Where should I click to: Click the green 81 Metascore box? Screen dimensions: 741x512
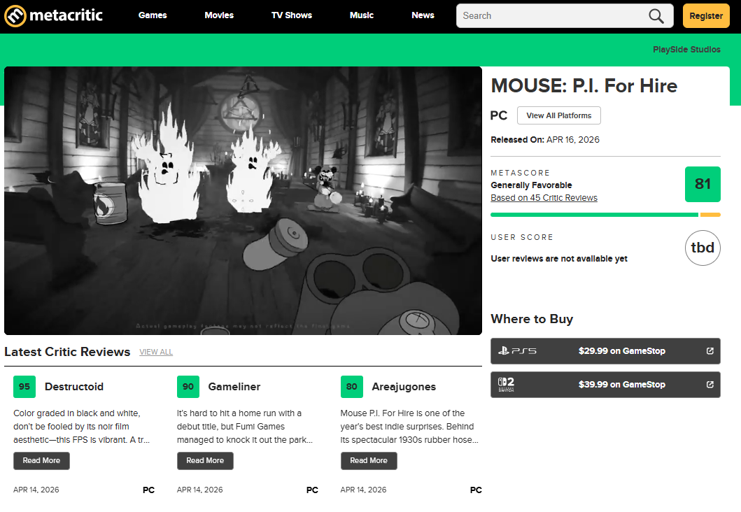coord(703,184)
